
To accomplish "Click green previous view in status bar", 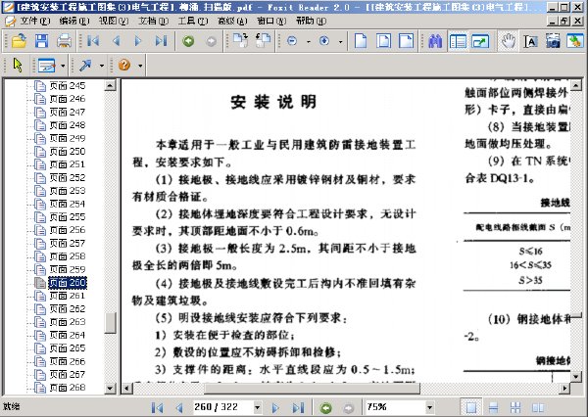I will (x=326, y=407).
